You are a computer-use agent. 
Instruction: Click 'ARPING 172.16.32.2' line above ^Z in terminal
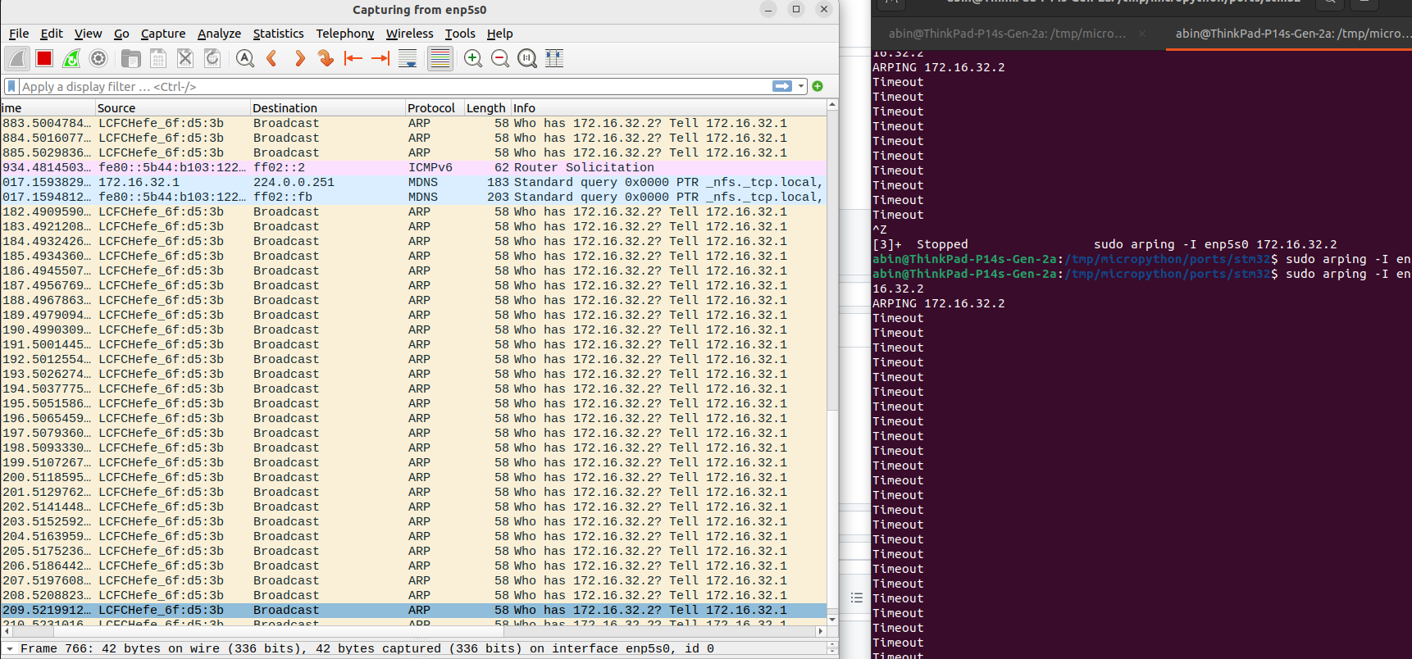938,67
